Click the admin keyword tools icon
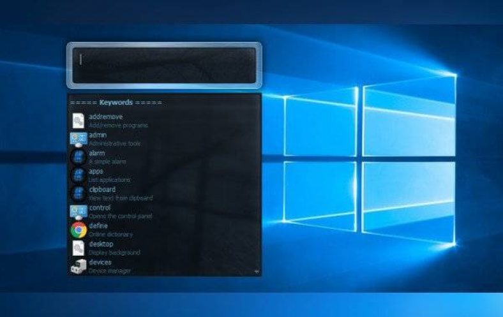This screenshot has width=503, height=317. tap(79, 139)
